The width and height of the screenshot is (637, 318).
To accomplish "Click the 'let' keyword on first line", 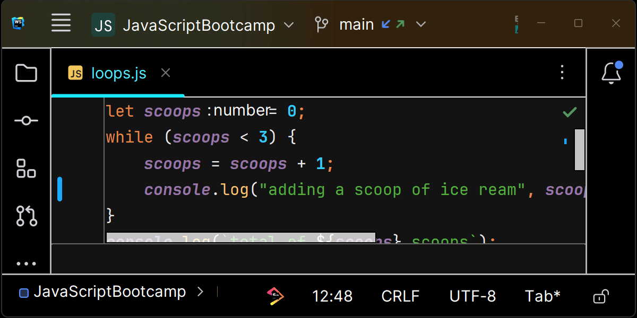I will [120, 111].
